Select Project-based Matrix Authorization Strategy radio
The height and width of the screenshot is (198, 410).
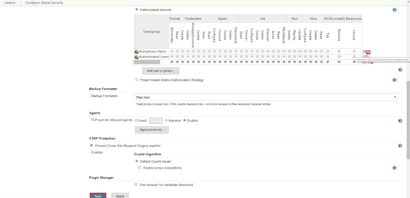[137, 80]
